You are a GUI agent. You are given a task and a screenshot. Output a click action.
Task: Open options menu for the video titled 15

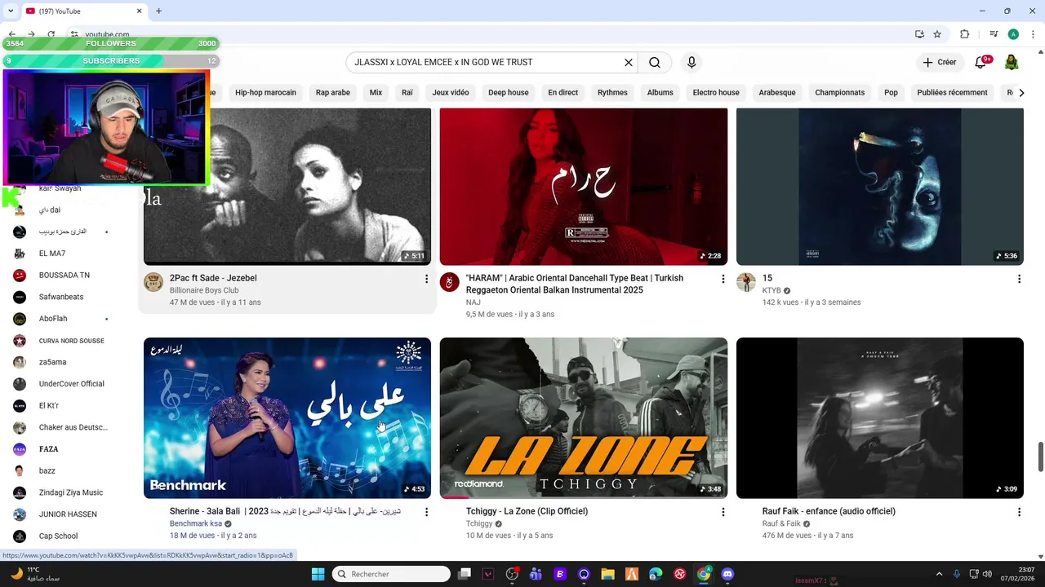(1019, 279)
